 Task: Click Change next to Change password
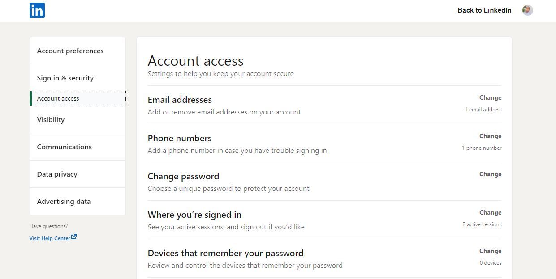(490, 174)
